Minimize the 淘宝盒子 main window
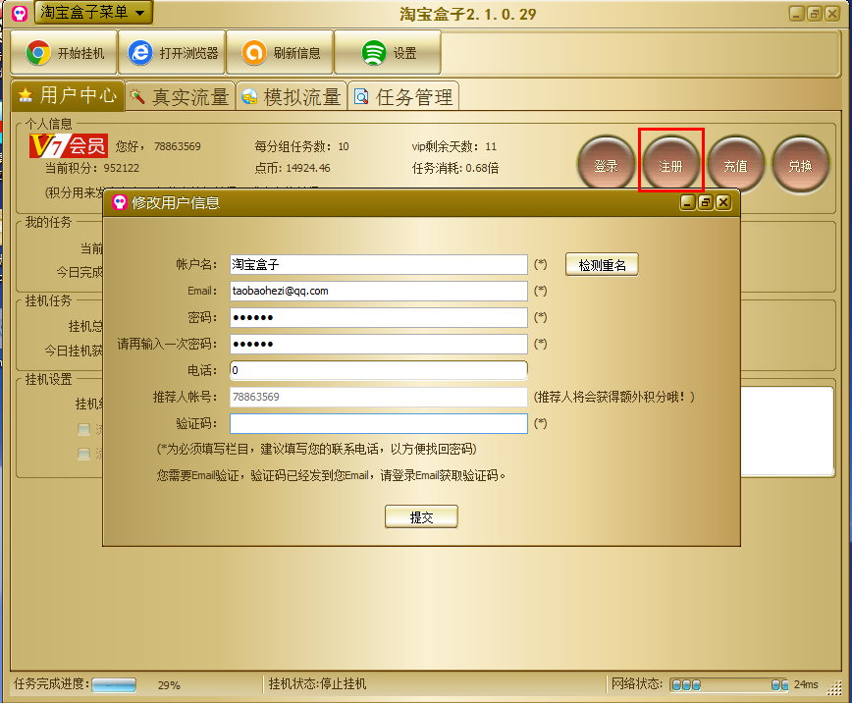The height and width of the screenshot is (703, 852). click(x=797, y=14)
